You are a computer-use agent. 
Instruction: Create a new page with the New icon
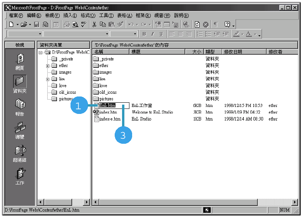point(11,24)
